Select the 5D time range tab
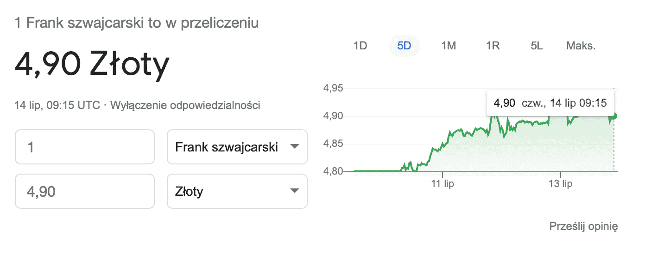The width and height of the screenshot is (645, 266). click(x=404, y=46)
